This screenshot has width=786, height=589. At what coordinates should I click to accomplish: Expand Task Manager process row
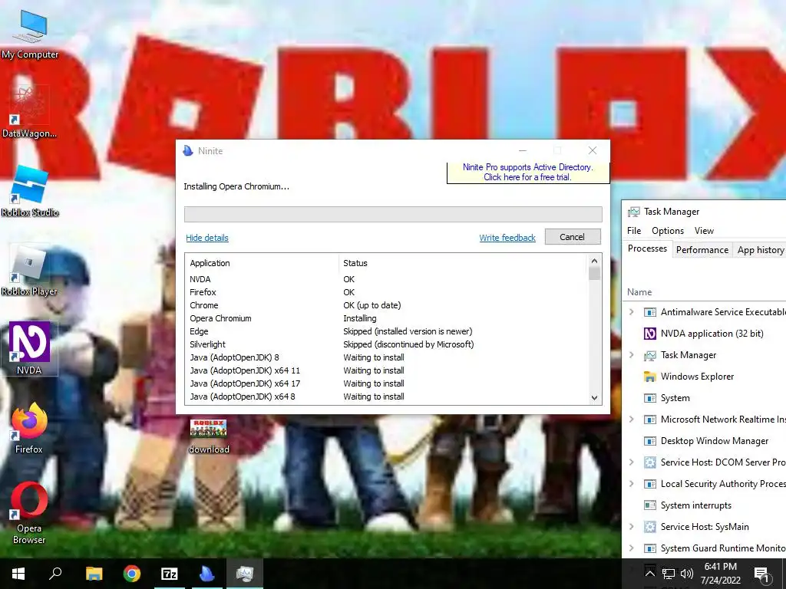pyautogui.click(x=632, y=355)
